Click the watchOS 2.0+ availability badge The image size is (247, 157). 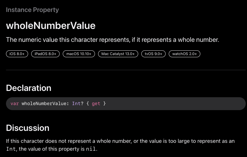[x=185, y=54]
